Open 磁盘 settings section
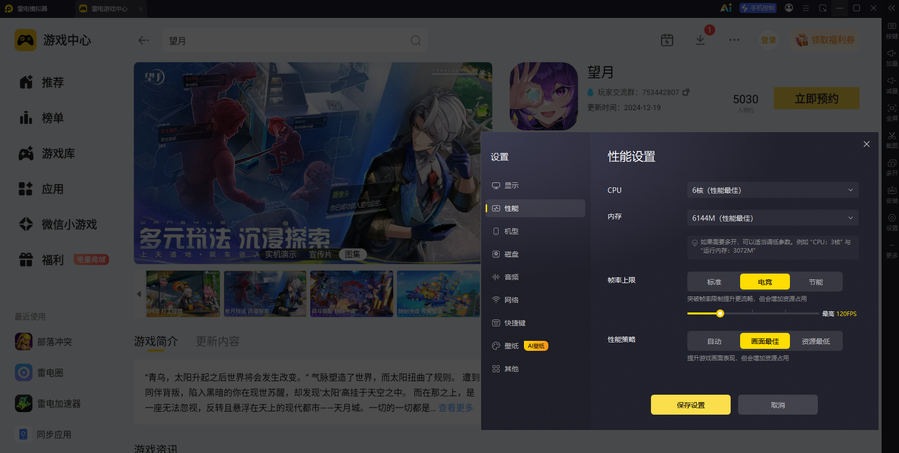 point(535,254)
